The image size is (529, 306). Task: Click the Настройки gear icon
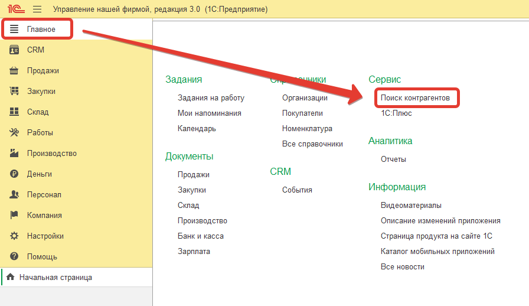14,236
